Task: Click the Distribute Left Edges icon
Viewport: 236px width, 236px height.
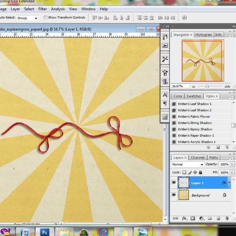Action: (x=160, y=18)
